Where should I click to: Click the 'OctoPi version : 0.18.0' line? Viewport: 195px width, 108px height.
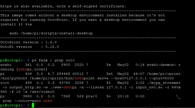click(30, 47)
